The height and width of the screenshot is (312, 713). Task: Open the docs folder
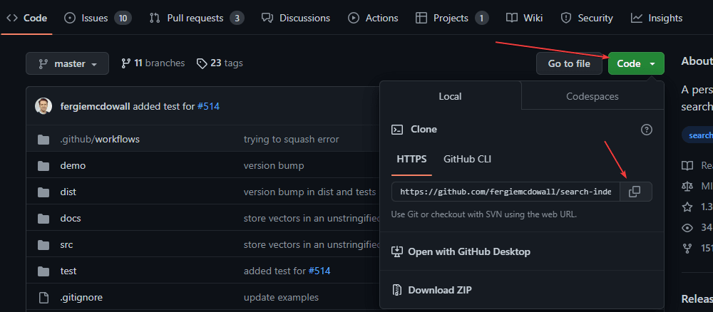tap(71, 218)
